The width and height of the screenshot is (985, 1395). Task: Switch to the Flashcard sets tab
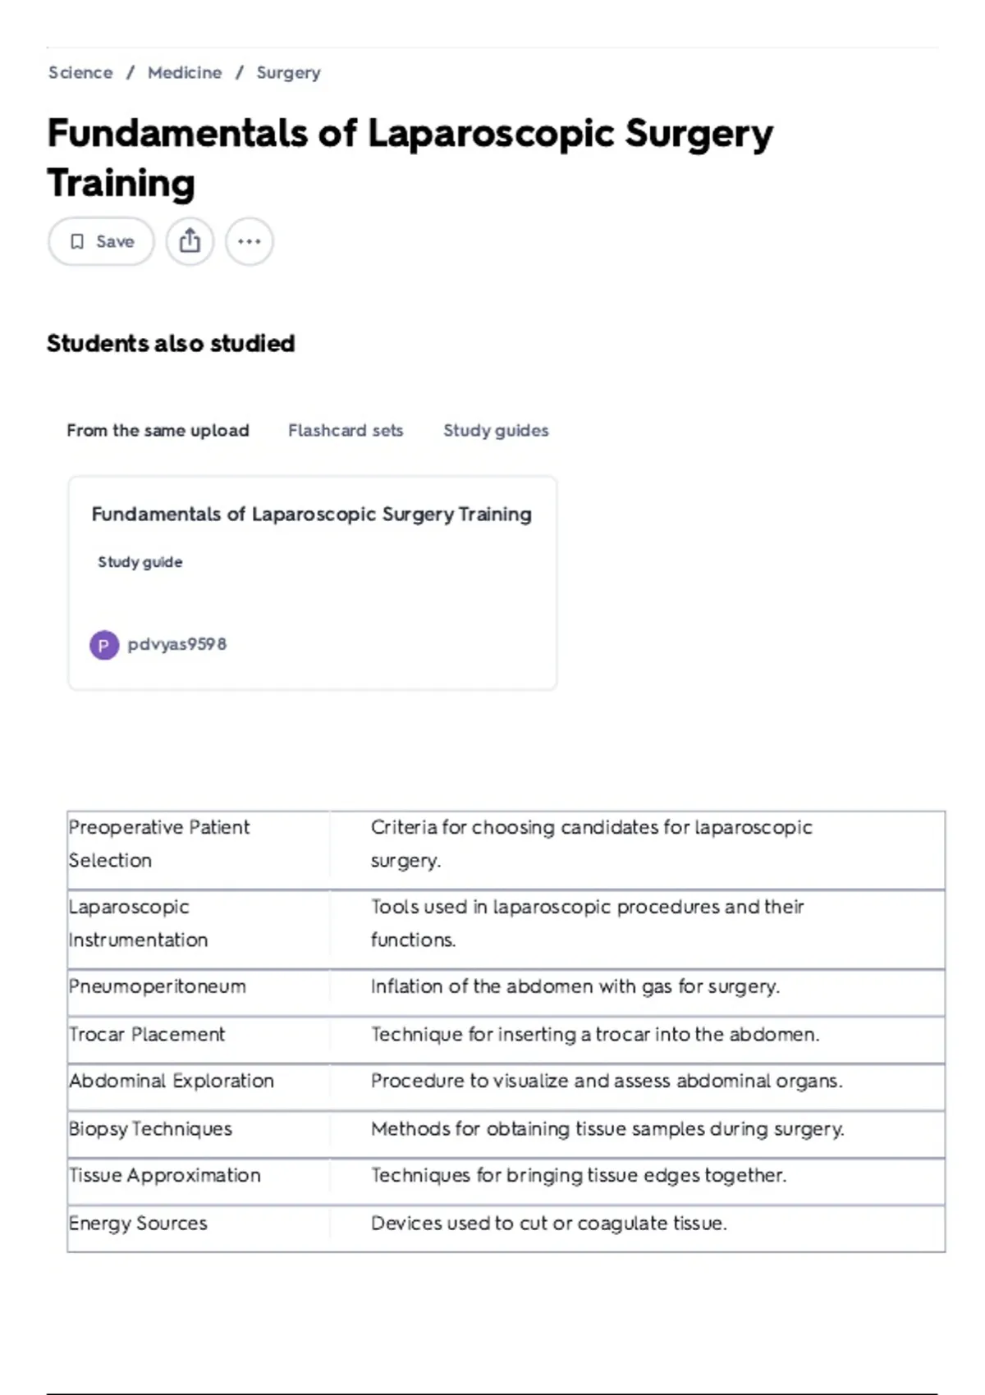[345, 430]
